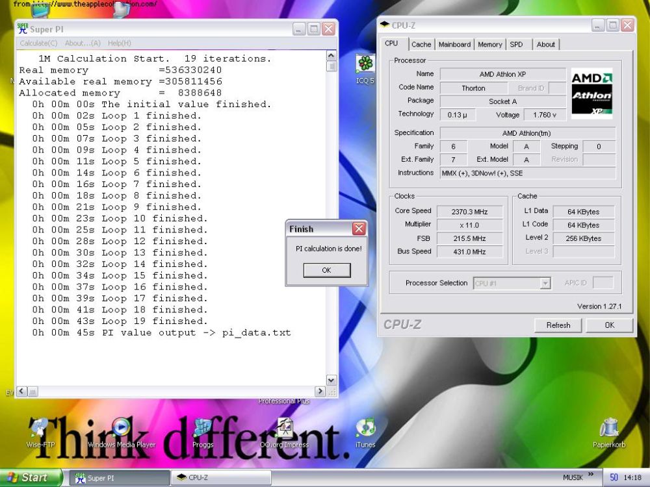
Task: Switch to the Memory tab
Action: [490, 44]
